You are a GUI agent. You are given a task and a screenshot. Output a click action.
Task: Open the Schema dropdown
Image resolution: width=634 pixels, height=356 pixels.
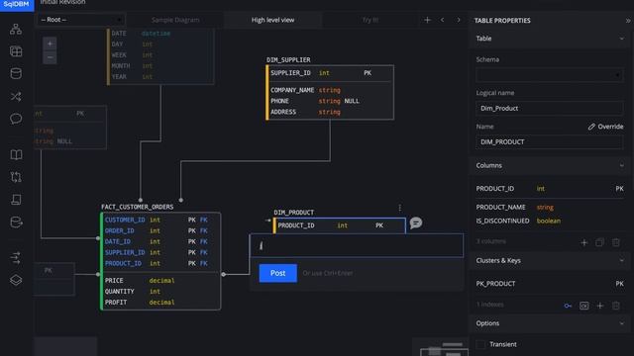[x=550, y=75]
